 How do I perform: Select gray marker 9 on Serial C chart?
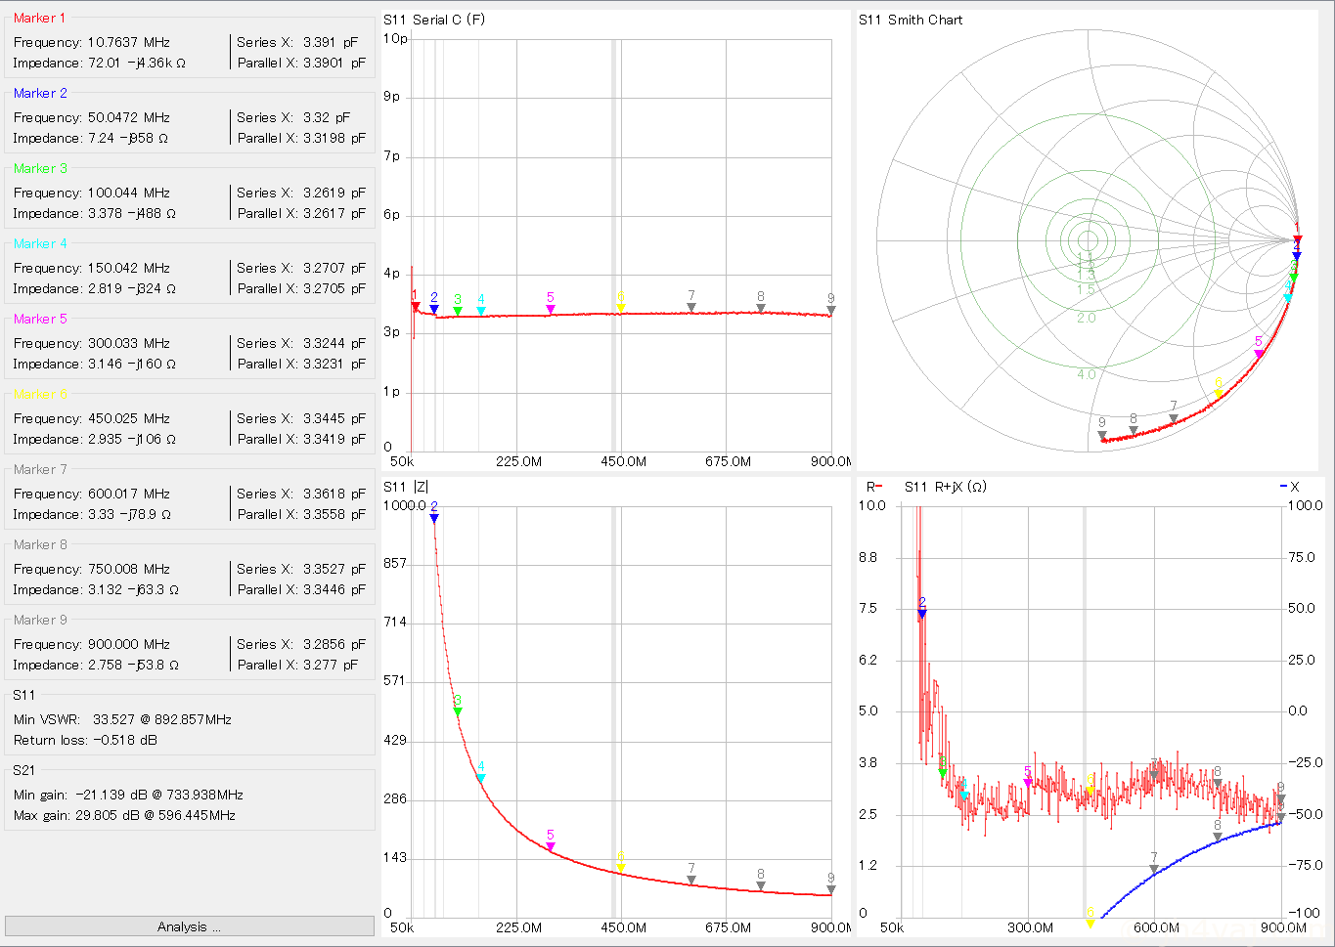[831, 310]
